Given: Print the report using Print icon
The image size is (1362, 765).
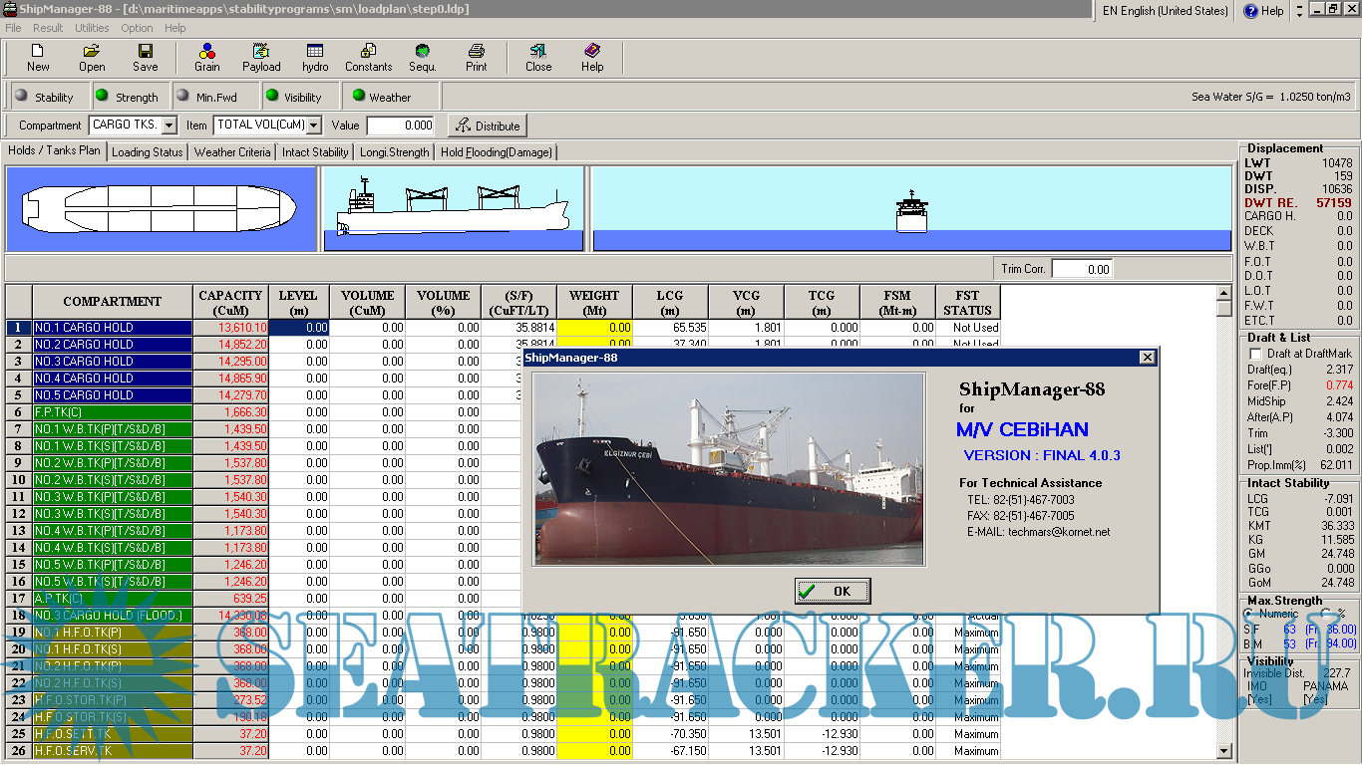Looking at the screenshot, I should coord(477,51).
